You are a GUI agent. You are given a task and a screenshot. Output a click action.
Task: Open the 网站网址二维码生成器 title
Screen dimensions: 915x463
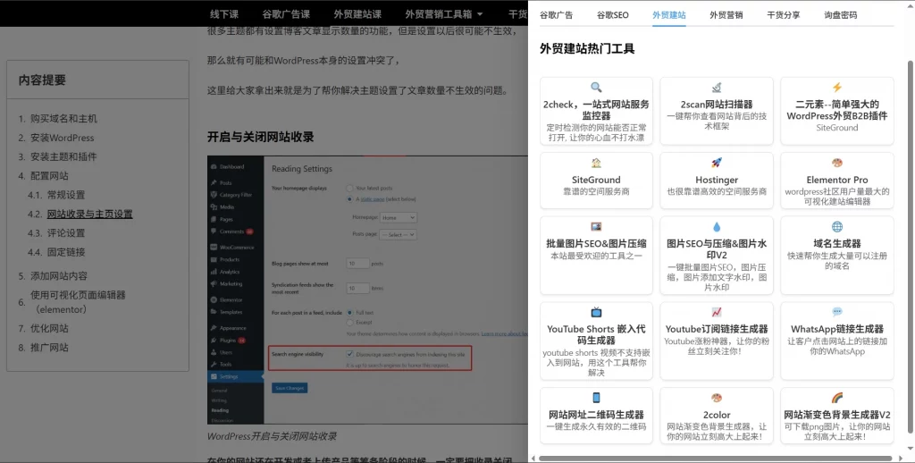(x=596, y=415)
